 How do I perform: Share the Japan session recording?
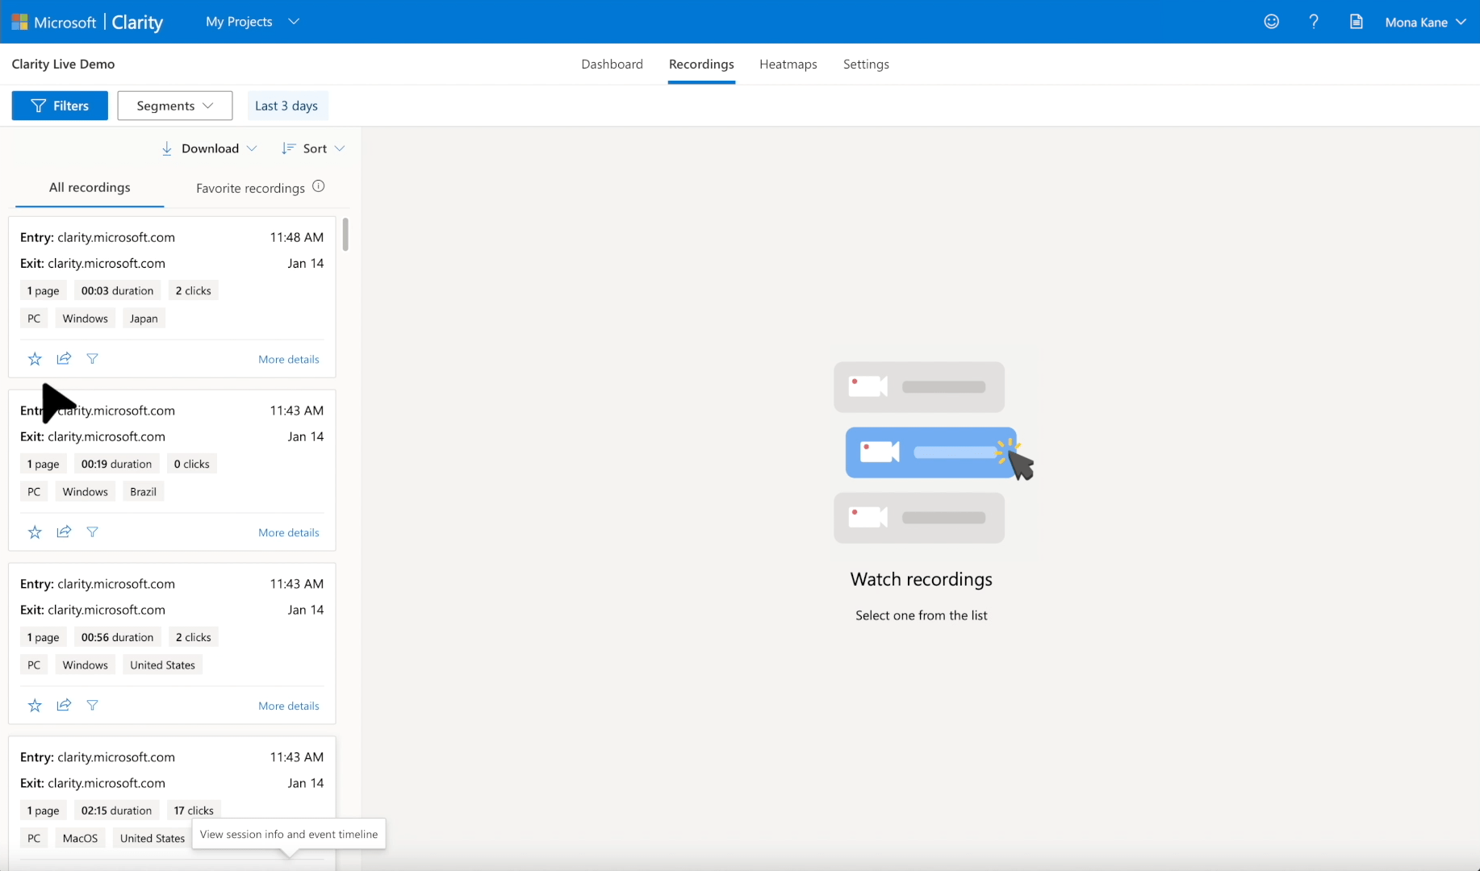(x=64, y=359)
